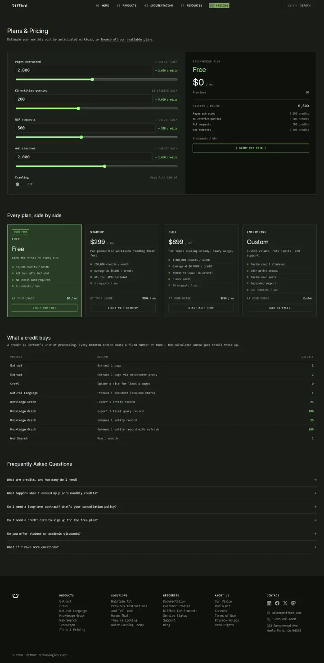Expand "What happens when I exceed" FAQ
Viewport: 324px width, 663px height.
[x=162, y=493]
